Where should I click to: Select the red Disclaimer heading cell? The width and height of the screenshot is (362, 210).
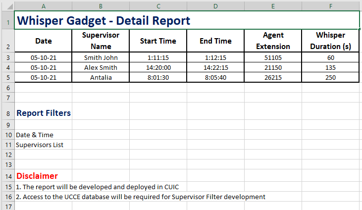coord(37,176)
